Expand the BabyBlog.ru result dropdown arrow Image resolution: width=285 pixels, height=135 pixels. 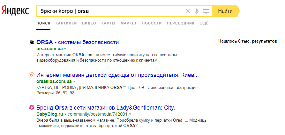(x=130, y=114)
